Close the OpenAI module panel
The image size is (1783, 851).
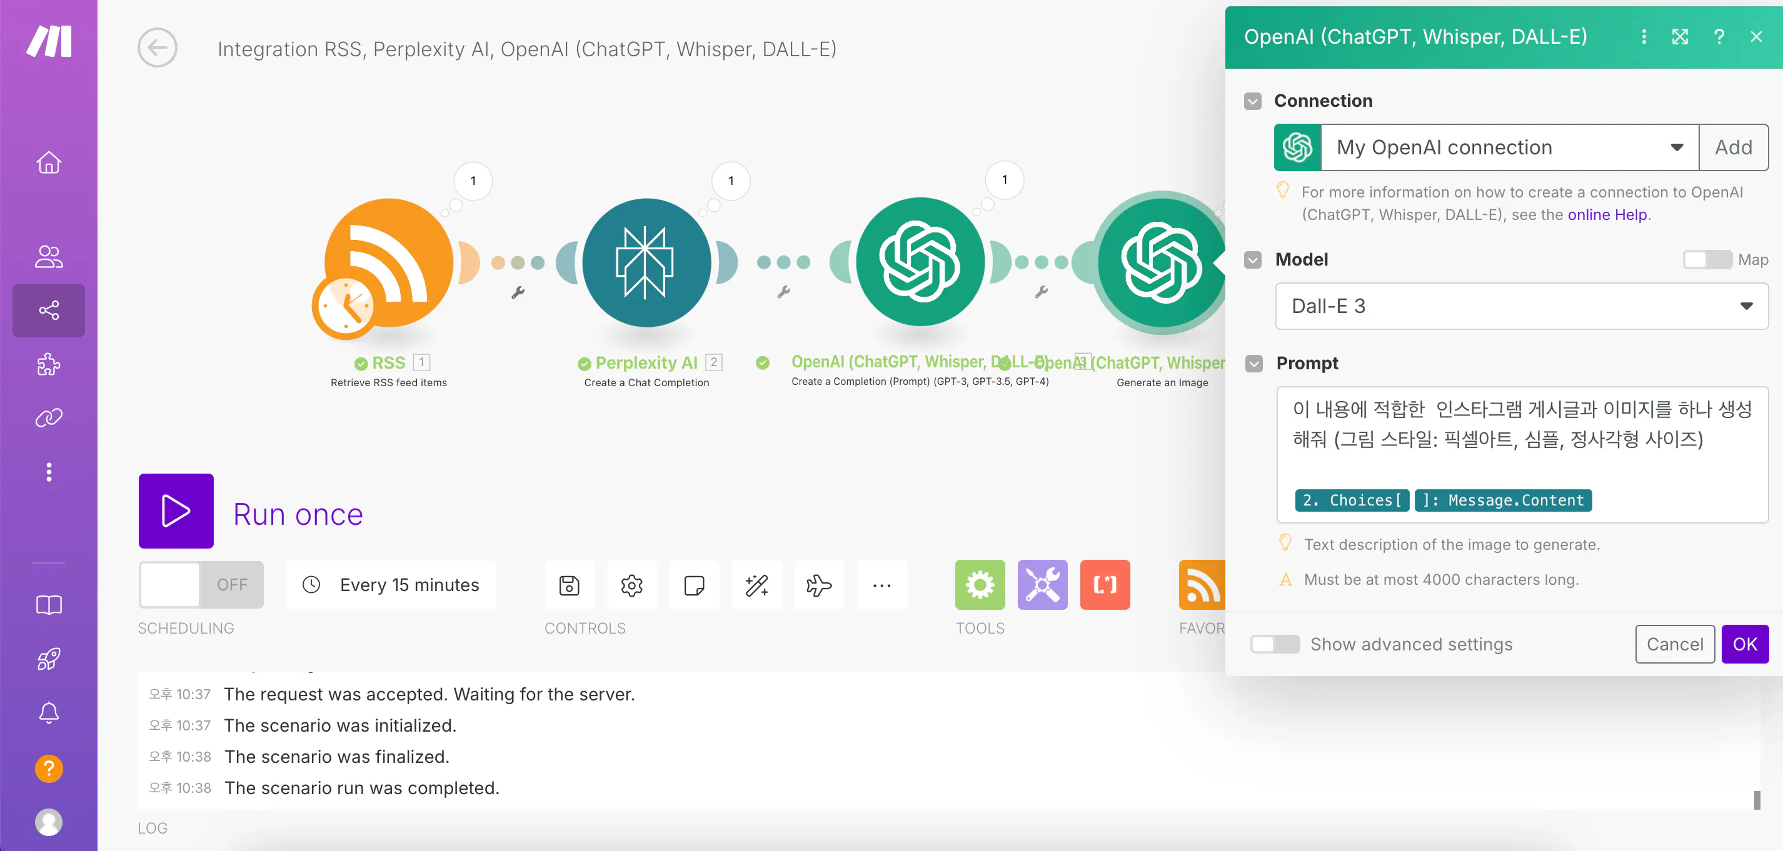[1756, 37]
